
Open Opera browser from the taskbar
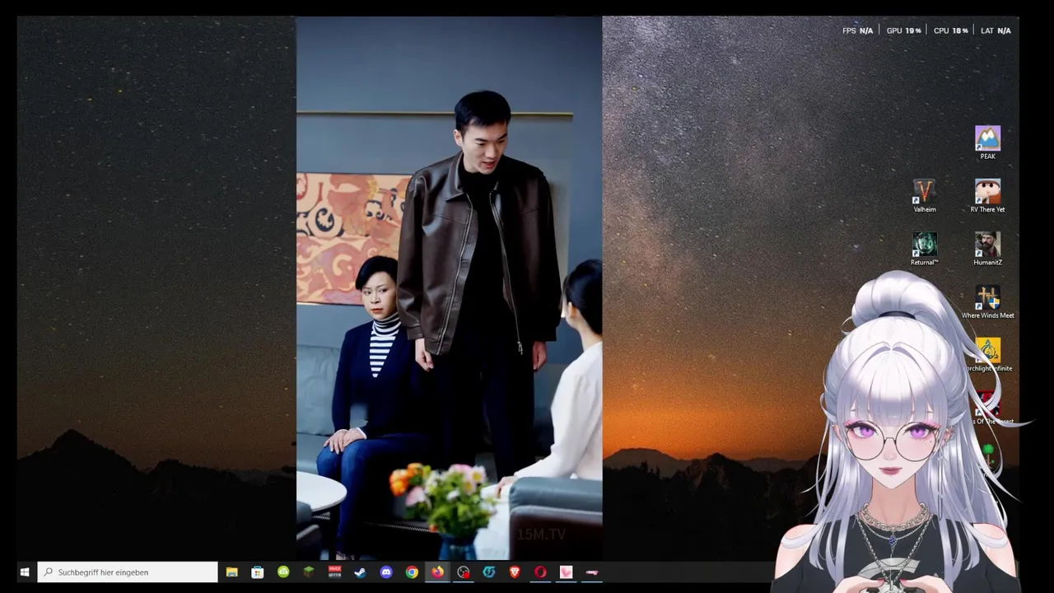coord(540,572)
